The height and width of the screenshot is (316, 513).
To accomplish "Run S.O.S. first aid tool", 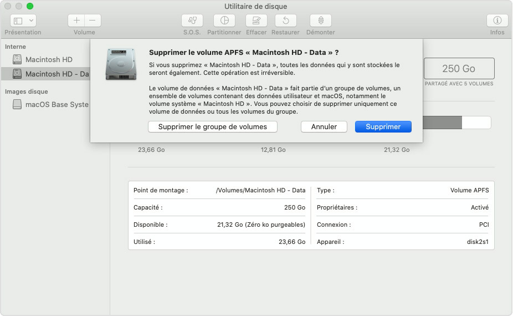I will pyautogui.click(x=192, y=21).
